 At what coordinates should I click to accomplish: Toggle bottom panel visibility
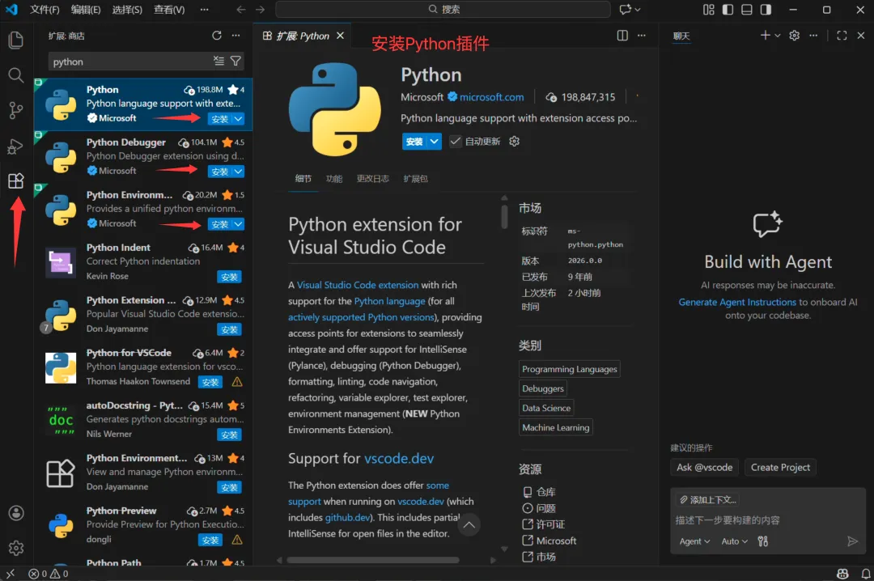(x=747, y=10)
